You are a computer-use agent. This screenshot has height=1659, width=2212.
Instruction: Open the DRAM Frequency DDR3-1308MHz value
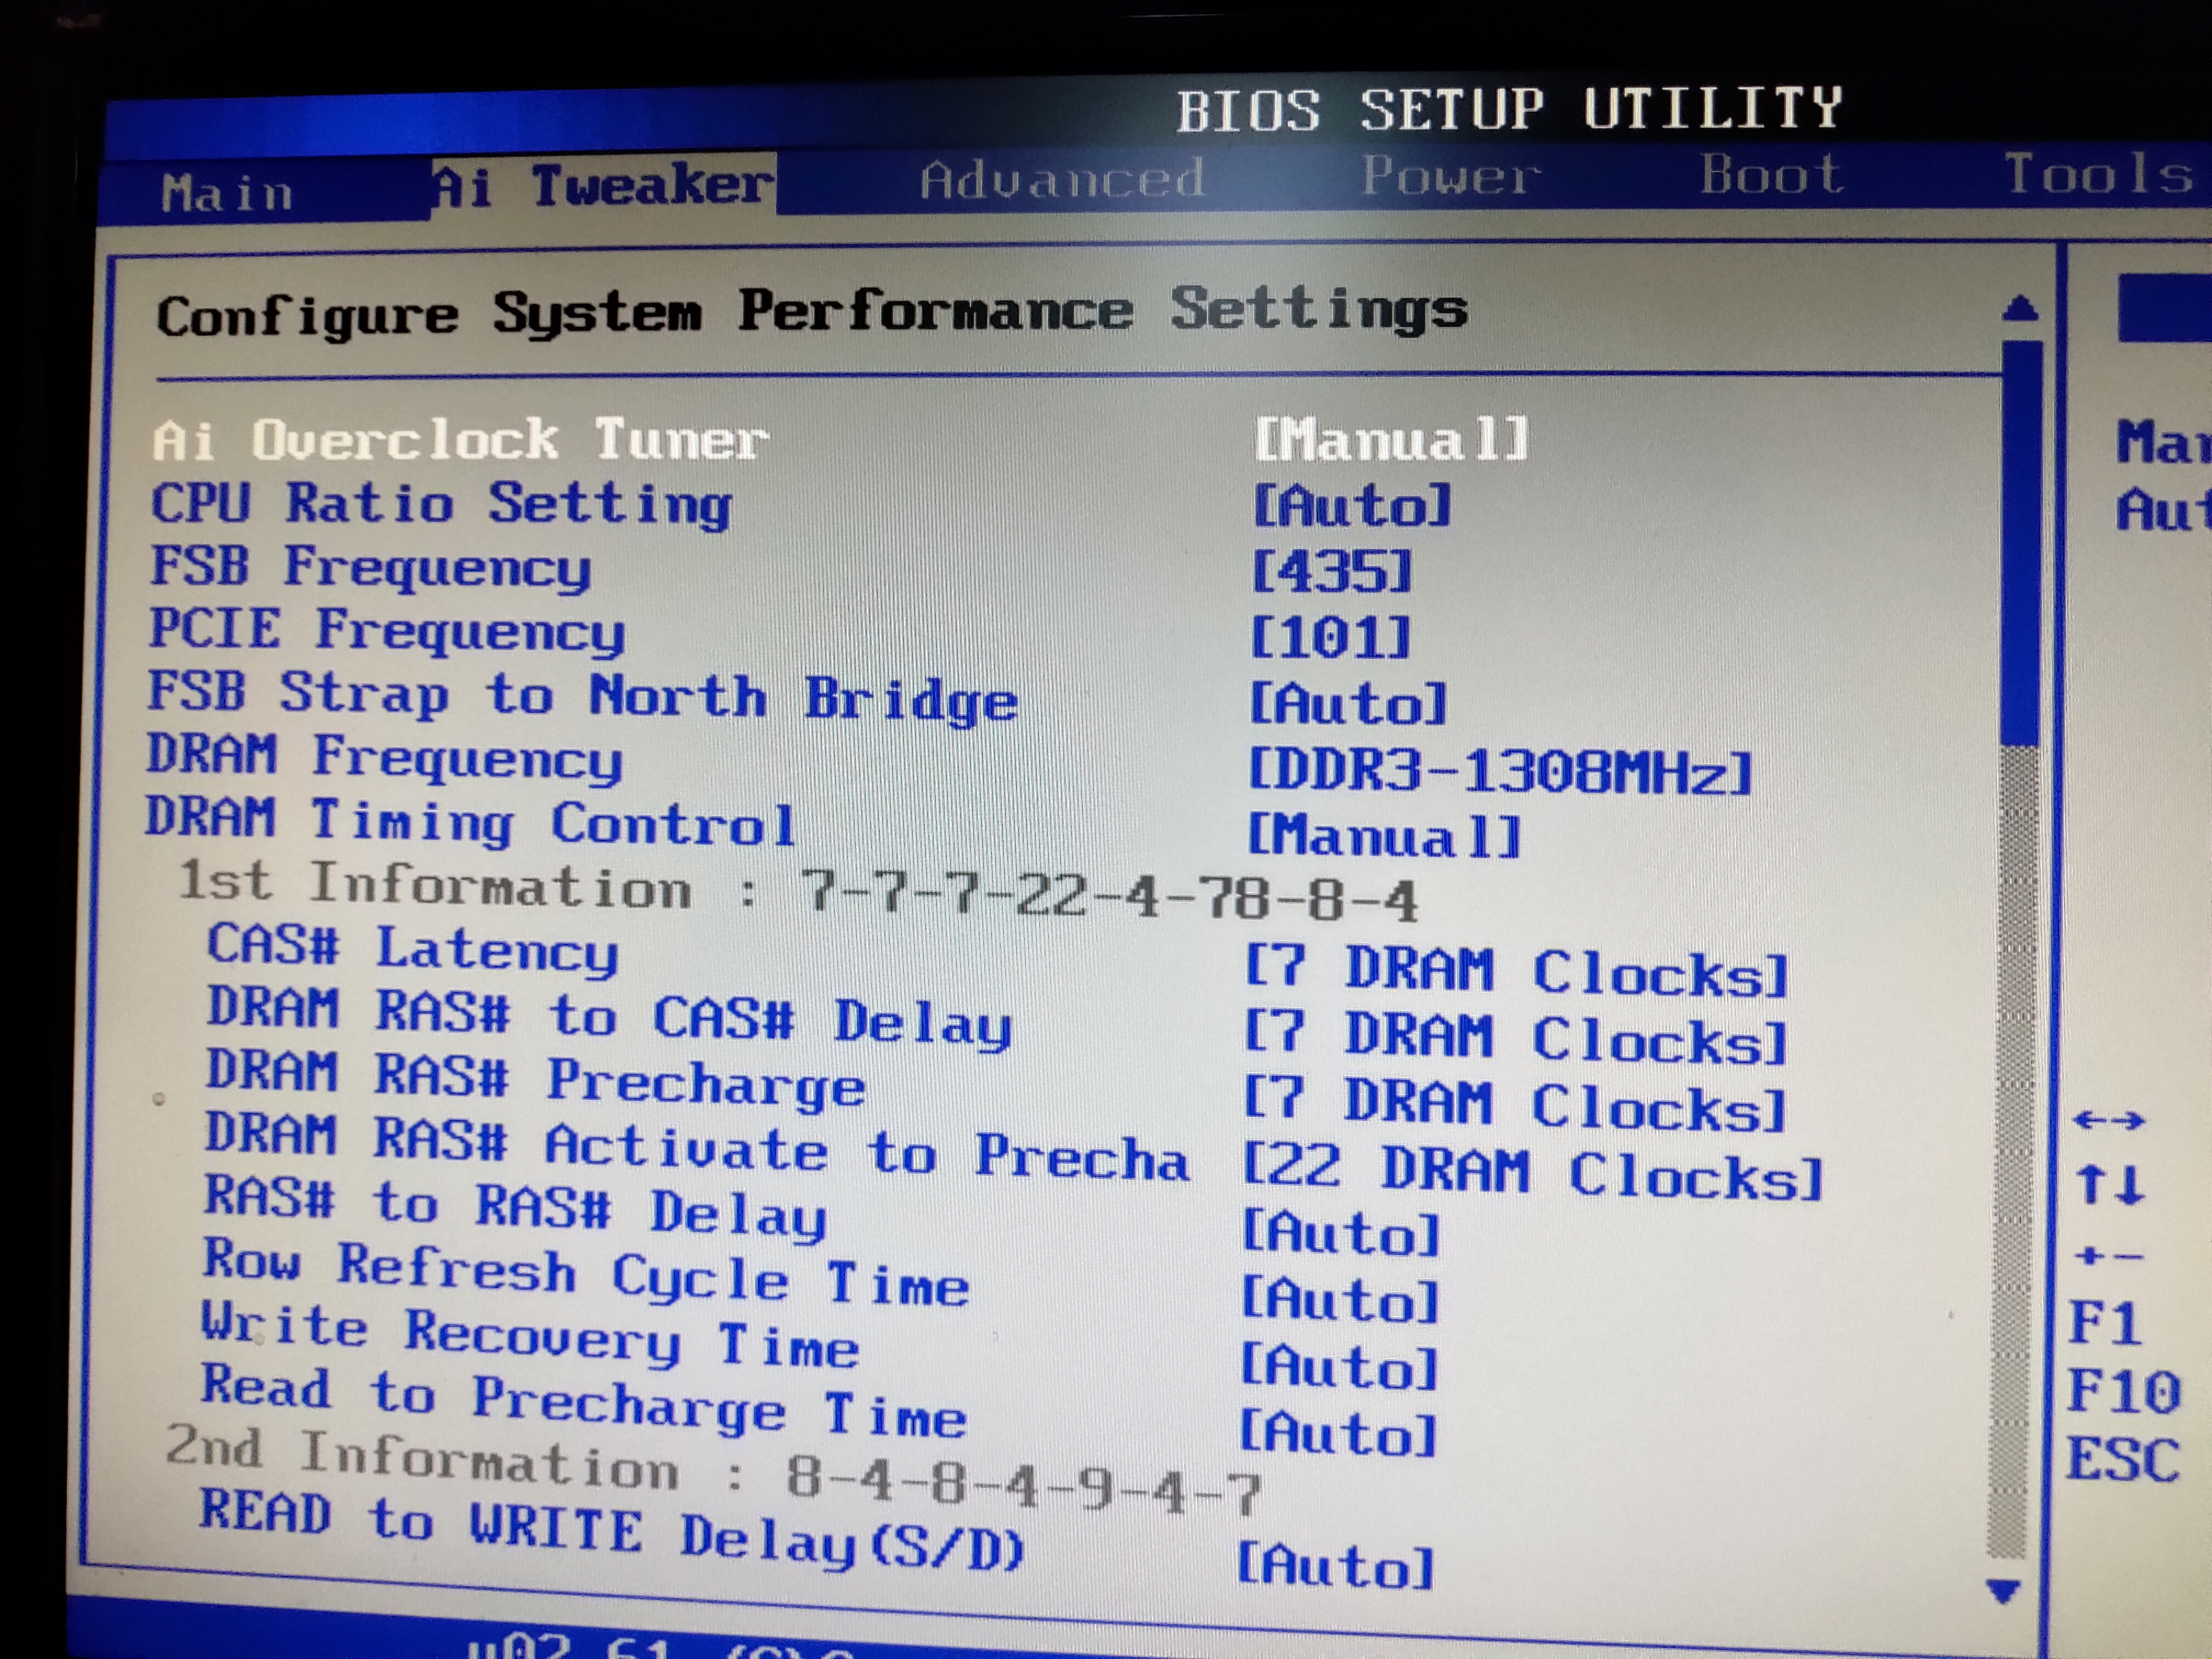1500,772
